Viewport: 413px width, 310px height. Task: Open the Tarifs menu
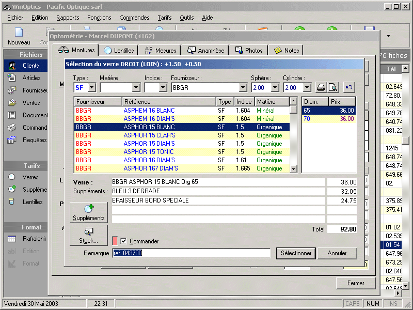click(164, 18)
